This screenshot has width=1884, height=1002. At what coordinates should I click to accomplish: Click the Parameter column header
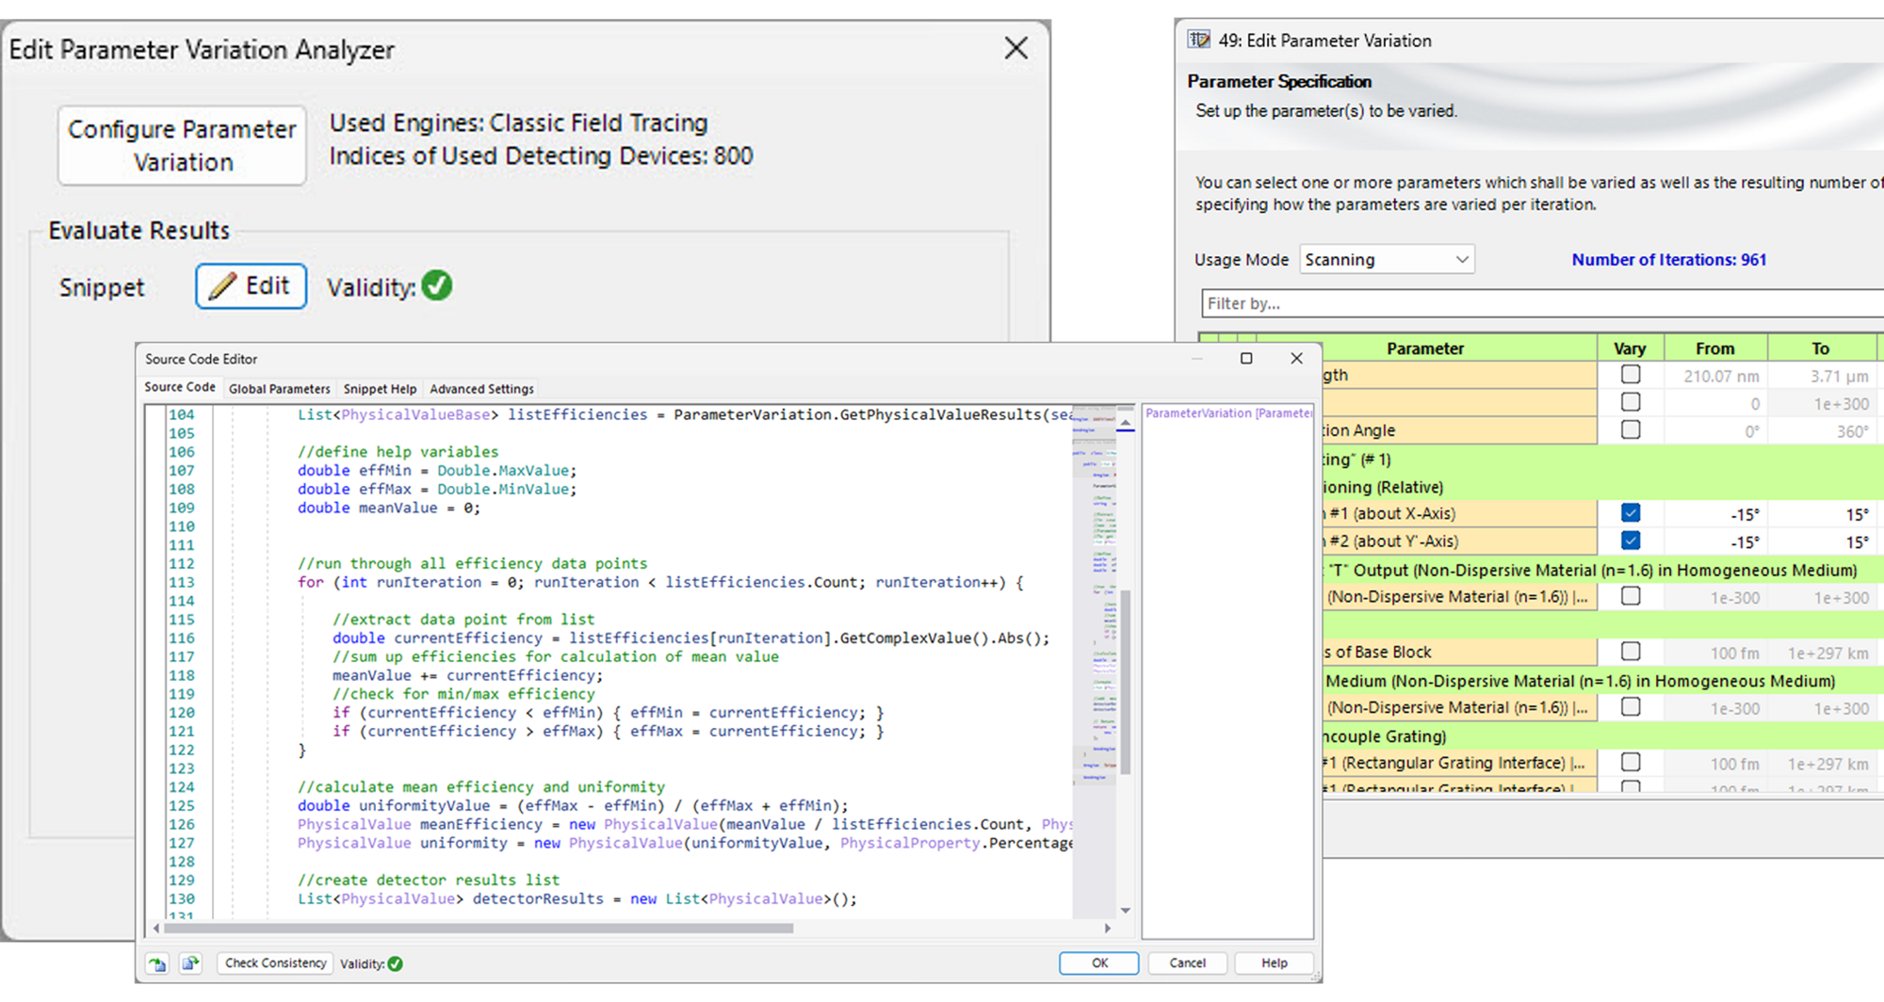pyautogui.click(x=1425, y=348)
